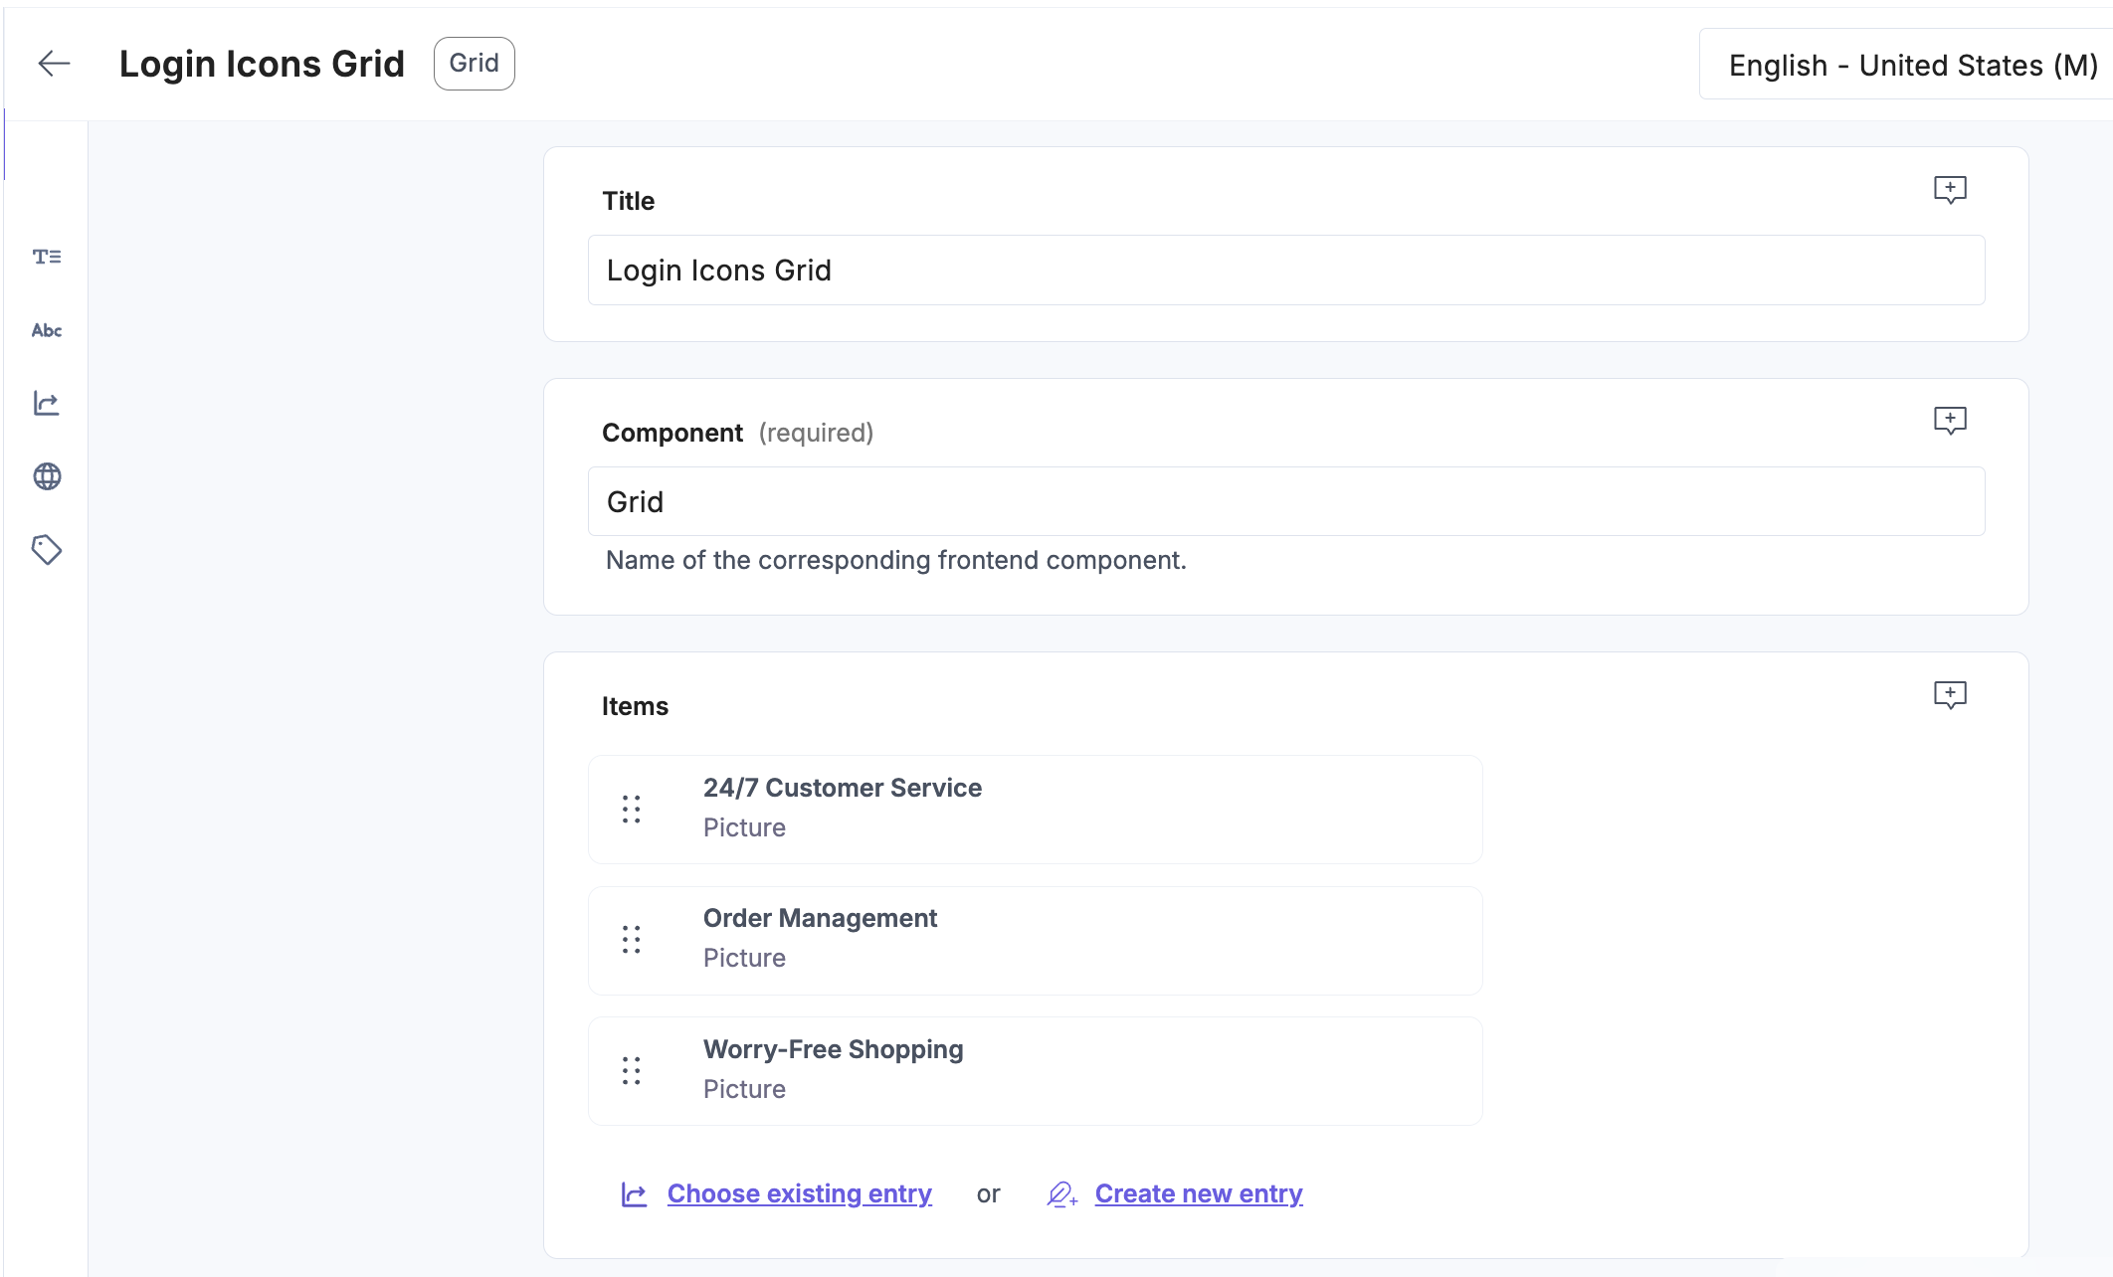Click the back arrow icon
Image resolution: width=2113 pixels, height=1277 pixels.
[54, 64]
